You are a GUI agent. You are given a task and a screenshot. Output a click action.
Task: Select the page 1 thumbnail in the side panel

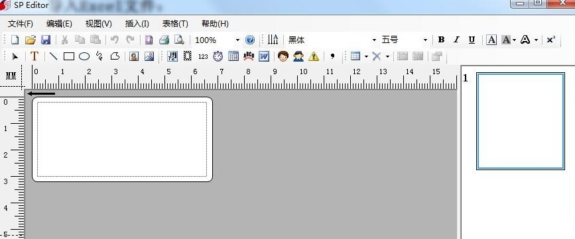[x=521, y=121]
